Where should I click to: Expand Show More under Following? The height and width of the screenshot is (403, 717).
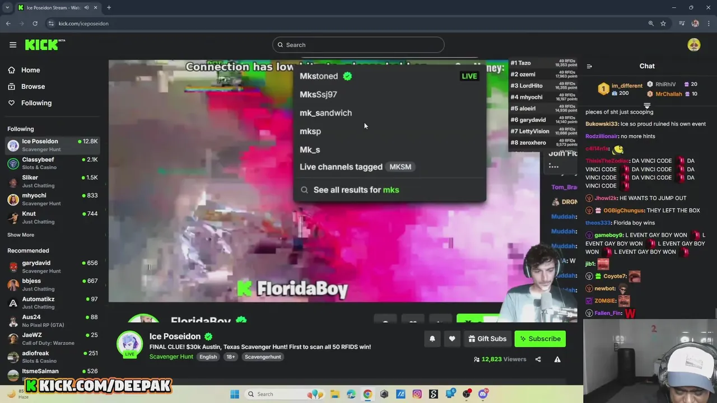click(21, 235)
